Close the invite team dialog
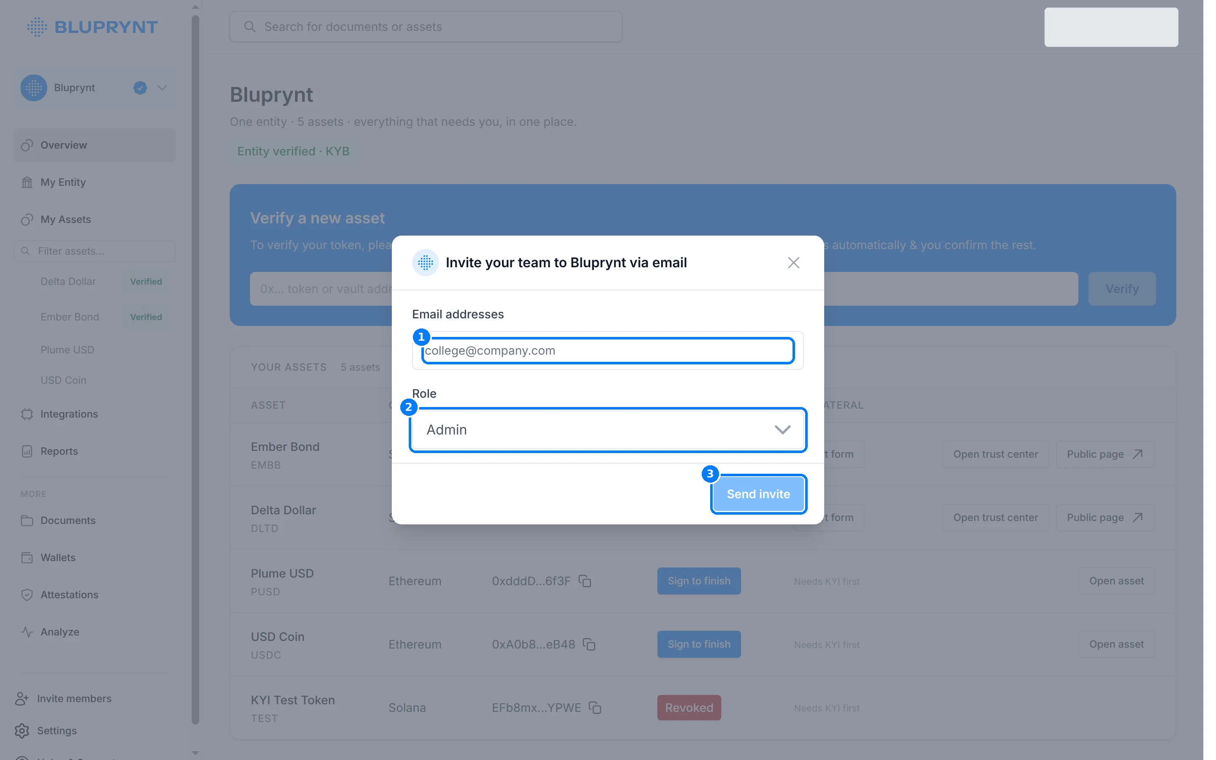Viewport: 1216px width, 760px height. (x=793, y=262)
